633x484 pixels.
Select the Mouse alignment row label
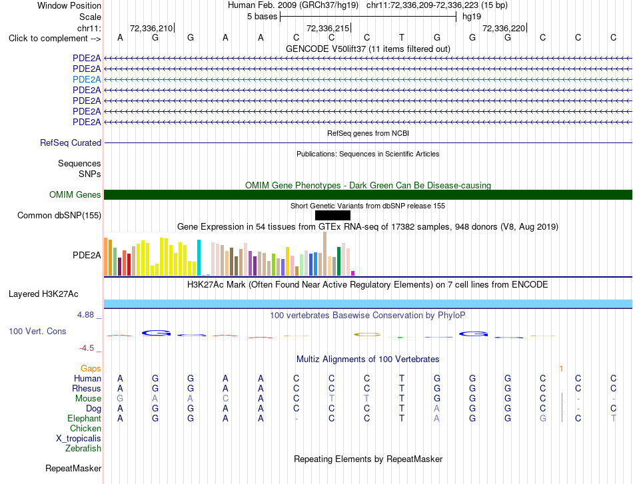pos(88,399)
